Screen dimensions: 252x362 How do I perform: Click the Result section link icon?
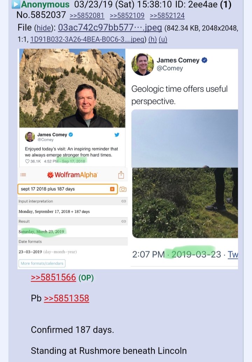click(x=124, y=221)
